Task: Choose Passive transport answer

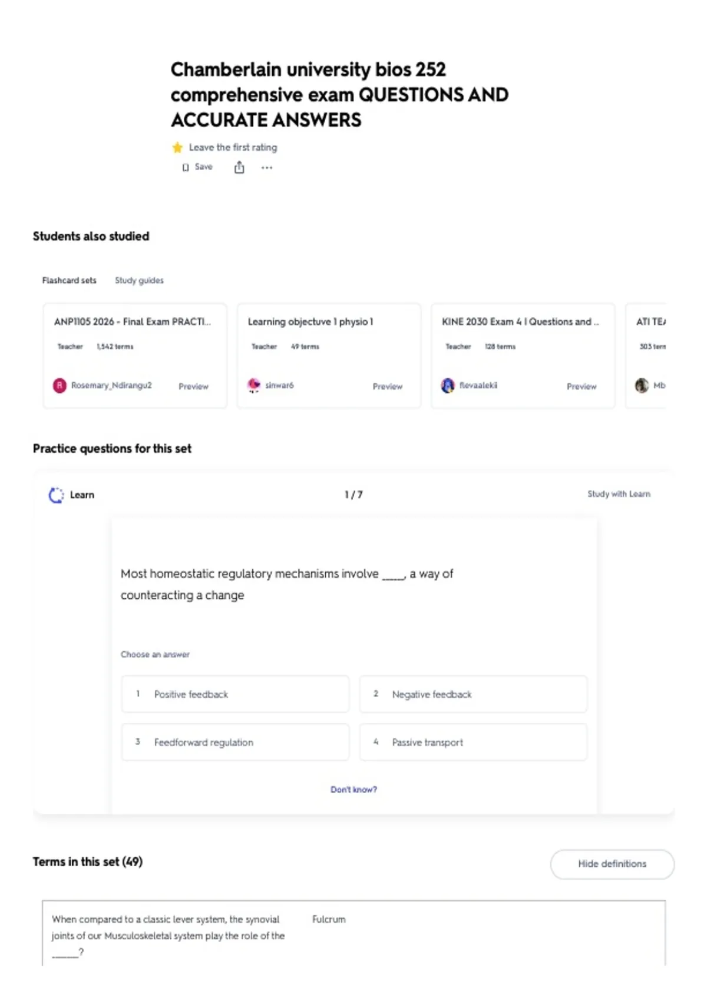Action: (x=473, y=743)
